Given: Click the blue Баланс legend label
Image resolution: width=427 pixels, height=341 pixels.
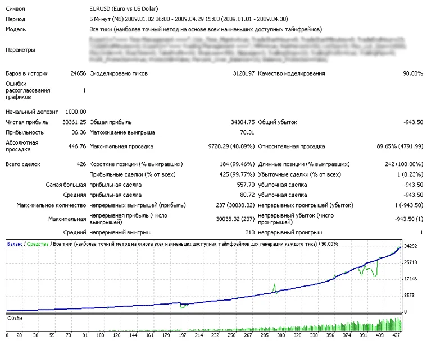Looking at the screenshot, I should click(x=15, y=244).
